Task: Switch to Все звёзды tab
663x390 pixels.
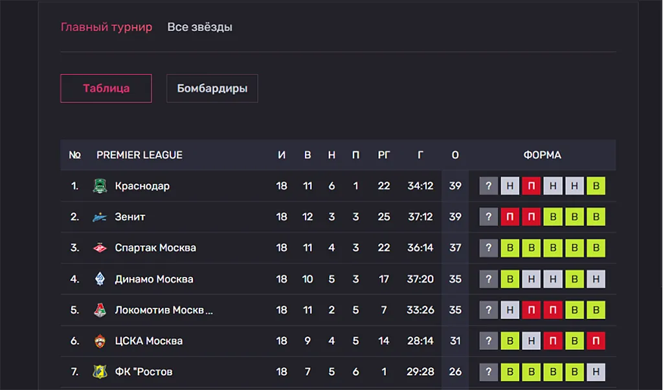Action: coord(199,27)
